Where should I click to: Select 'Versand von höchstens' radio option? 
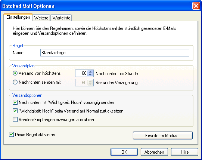tap(15, 73)
